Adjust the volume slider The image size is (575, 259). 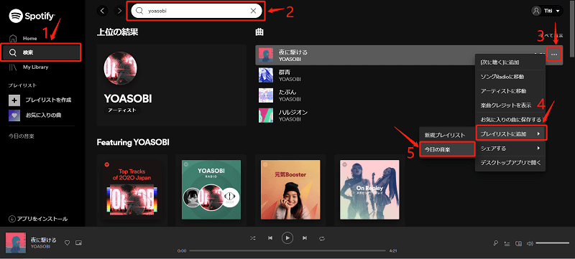tap(552, 243)
